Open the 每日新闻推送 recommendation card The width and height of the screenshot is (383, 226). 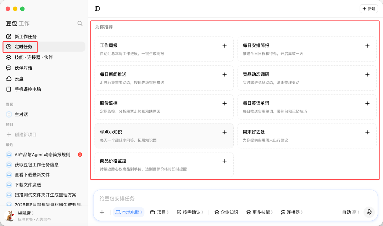(164, 78)
